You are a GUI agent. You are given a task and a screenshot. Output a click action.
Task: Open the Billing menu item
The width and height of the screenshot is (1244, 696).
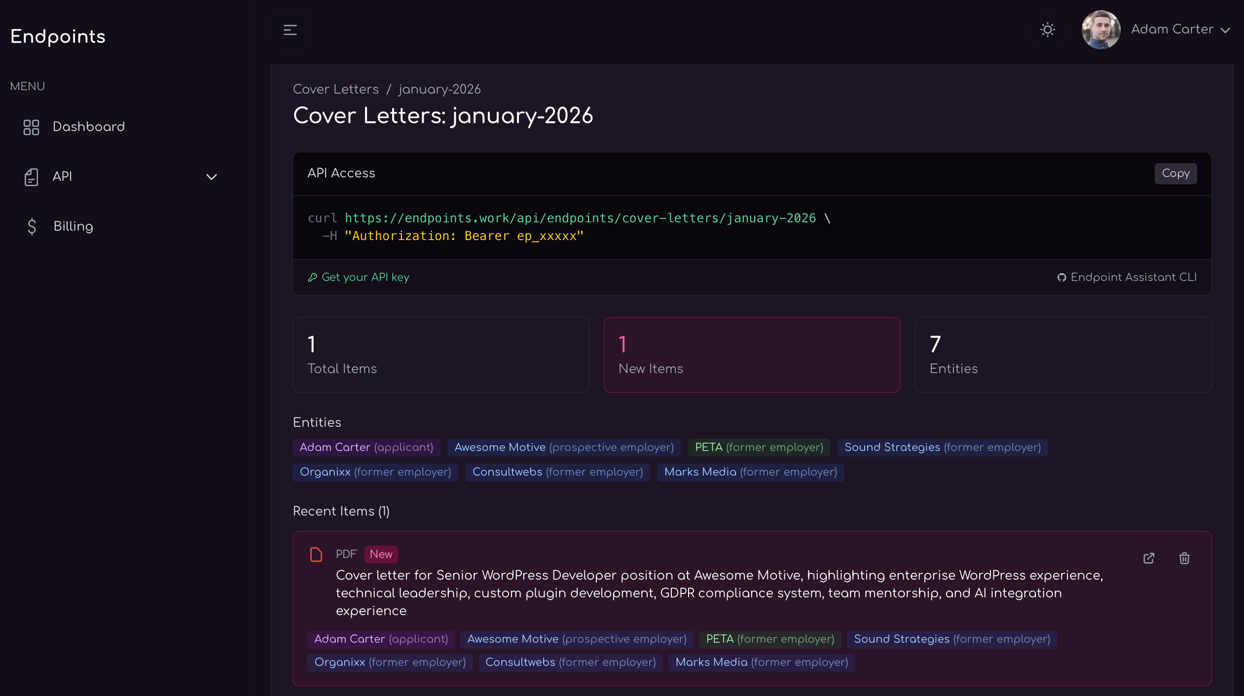[73, 226]
